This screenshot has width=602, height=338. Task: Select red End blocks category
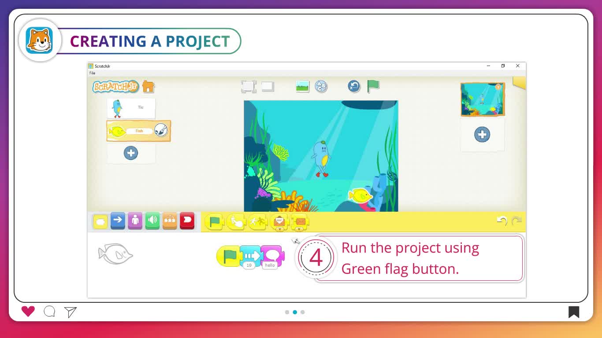187,220
